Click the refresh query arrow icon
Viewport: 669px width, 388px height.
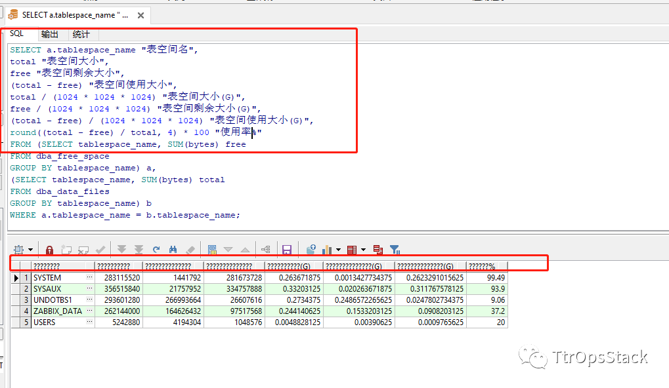tap(156, 250)
